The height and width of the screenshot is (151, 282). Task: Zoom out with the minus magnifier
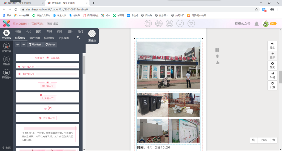(254, 140)
